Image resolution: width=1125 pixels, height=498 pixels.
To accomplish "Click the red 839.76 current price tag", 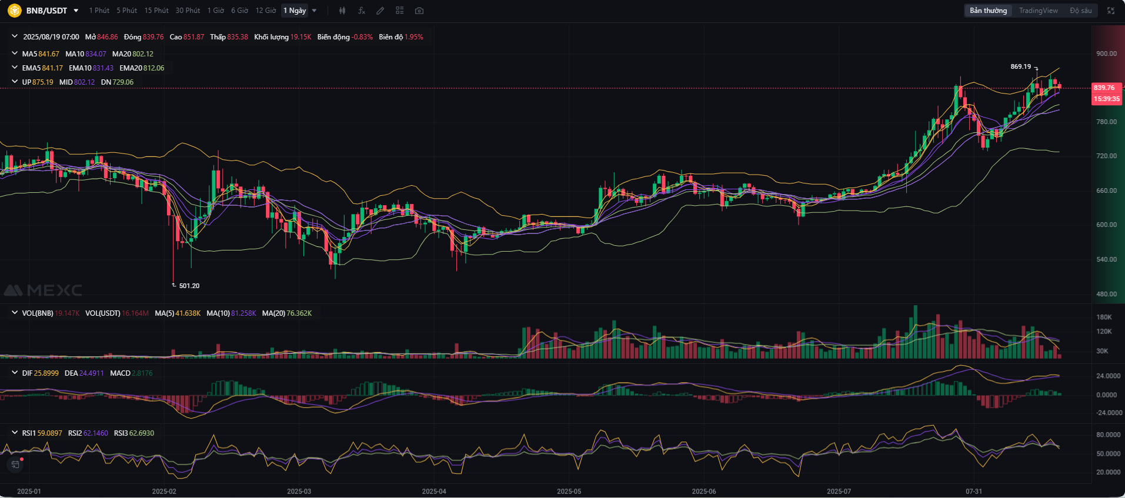I will (1106, 88).
